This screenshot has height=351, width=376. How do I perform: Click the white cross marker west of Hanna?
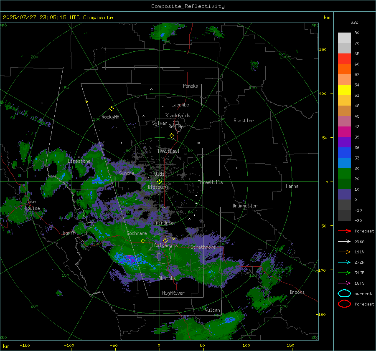[x=236, y=168]
